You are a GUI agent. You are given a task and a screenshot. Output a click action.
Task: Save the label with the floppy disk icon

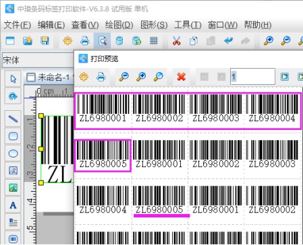tap(45, 41)
